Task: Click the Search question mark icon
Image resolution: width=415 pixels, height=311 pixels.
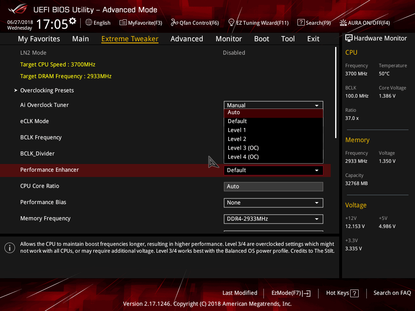Action: pos(301,23)
